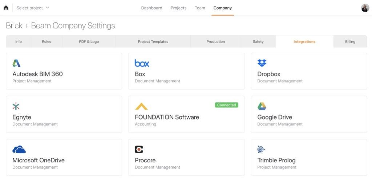Image resolution: width=372 pixels, height=182 pixels.
Task: Open the Project Templates tab
Action: click(x=153, y=41)
